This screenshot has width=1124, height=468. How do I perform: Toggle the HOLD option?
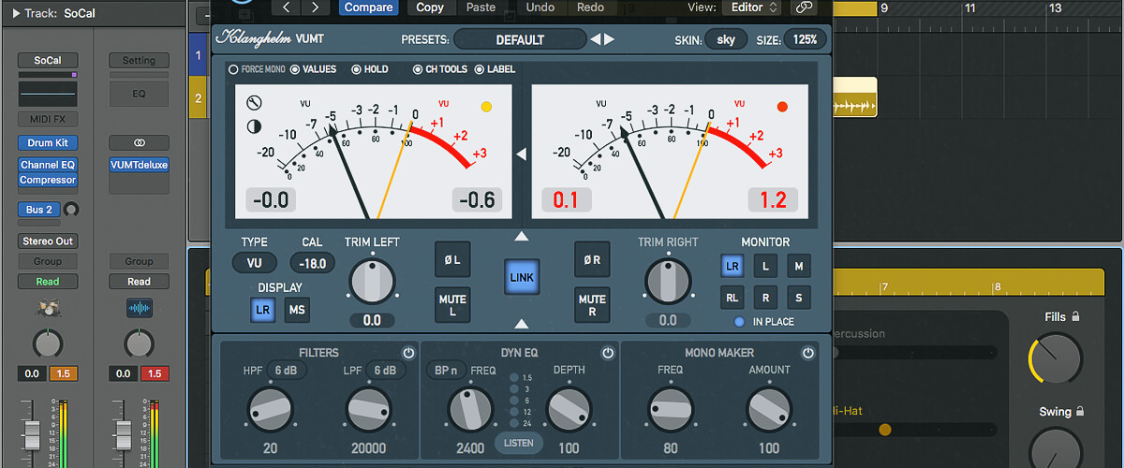pyautogui.click(x=369, y=69)
